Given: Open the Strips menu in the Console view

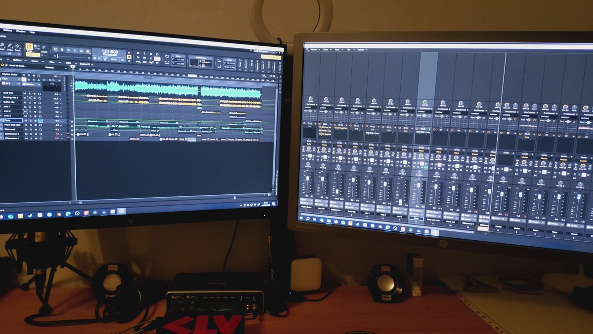Looking at the screenshot, I should [326, 49].
